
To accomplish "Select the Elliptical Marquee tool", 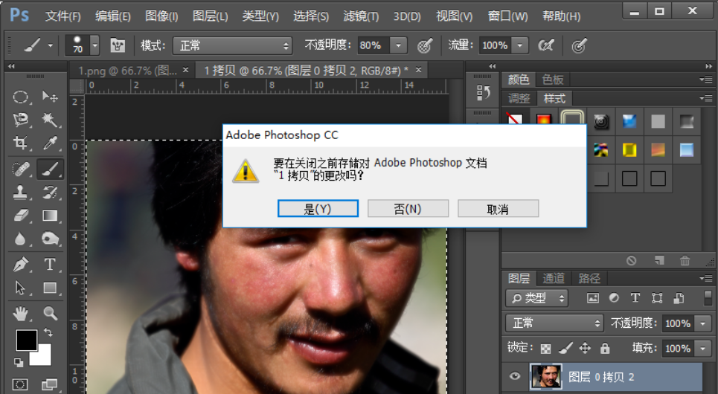I will click(21, 97).
